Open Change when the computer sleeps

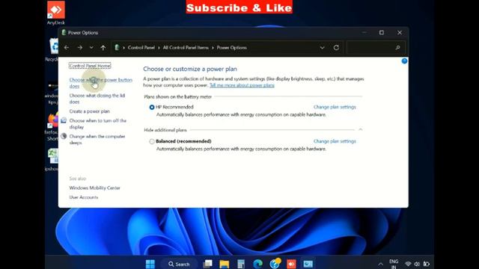coord(97,140)
